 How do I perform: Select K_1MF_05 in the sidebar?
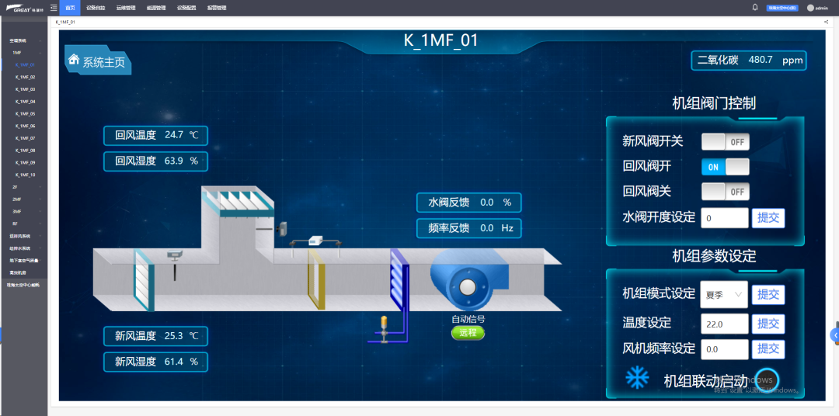25,113
